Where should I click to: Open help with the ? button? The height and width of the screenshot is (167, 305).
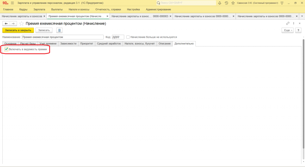point(298,30)
